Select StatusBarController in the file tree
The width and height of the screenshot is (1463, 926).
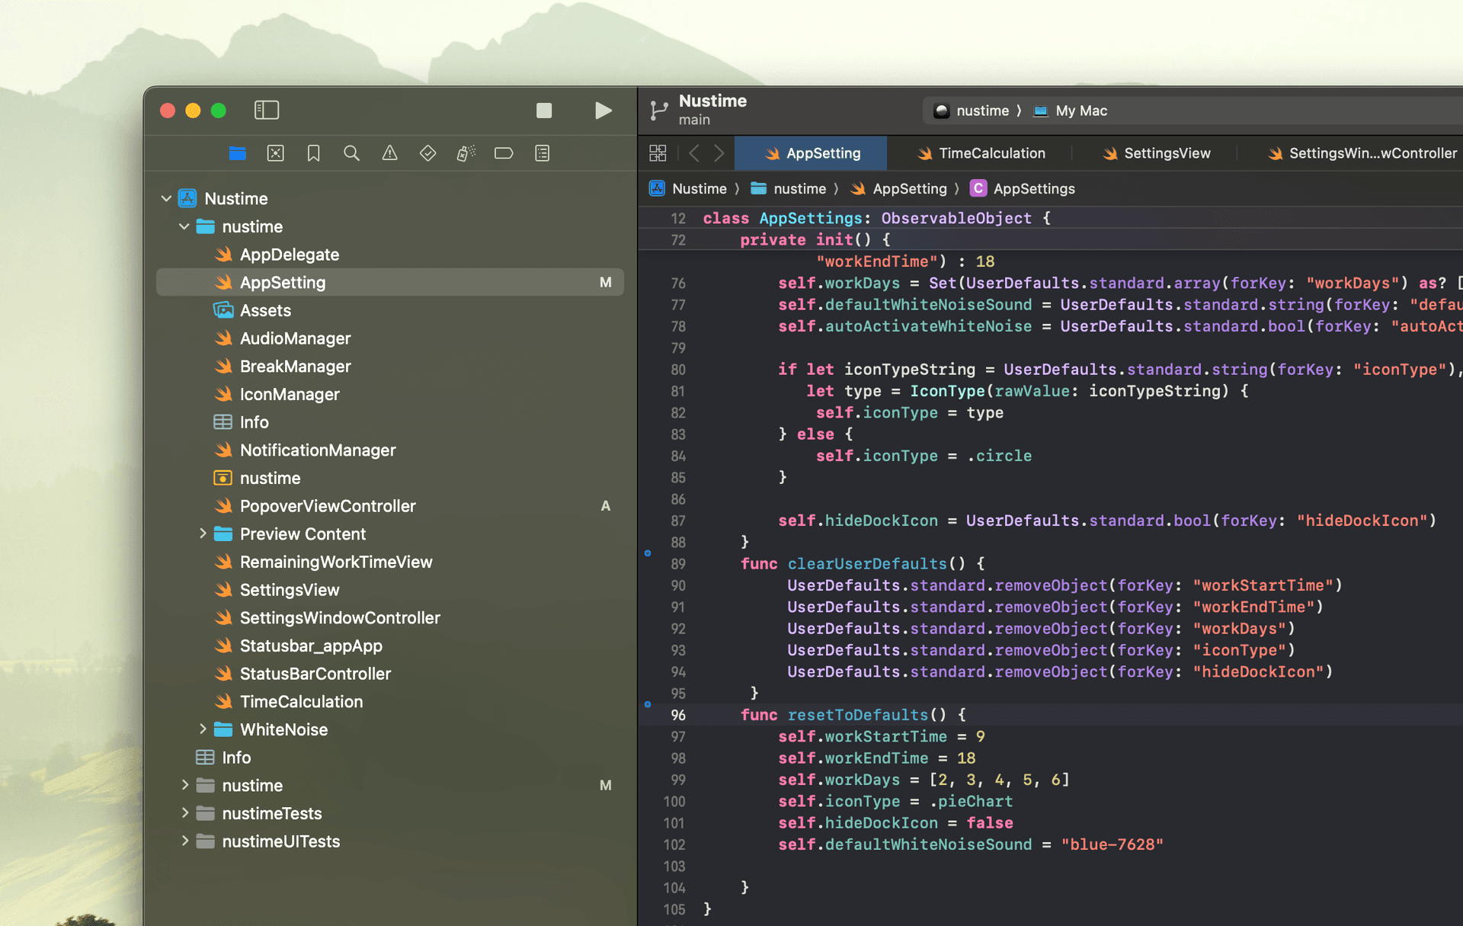click(x=315, y=674)
